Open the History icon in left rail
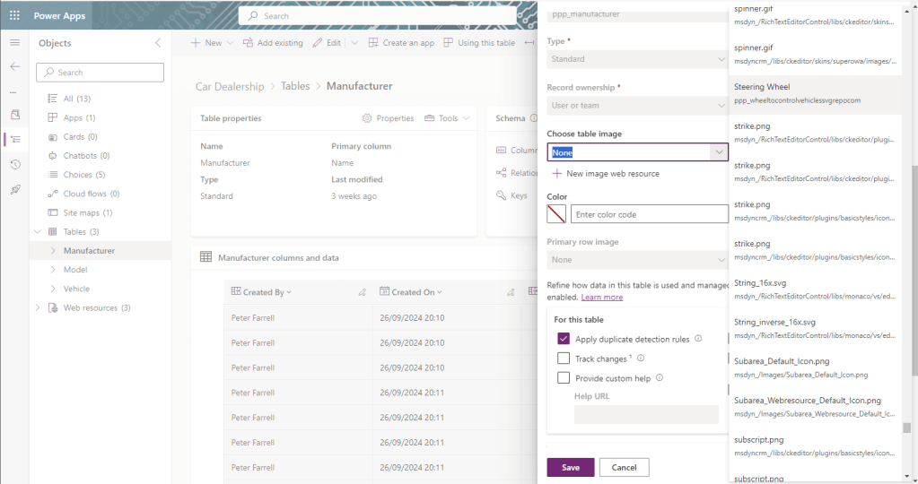This screenshot has width=918, height=484. pos(15,164)
